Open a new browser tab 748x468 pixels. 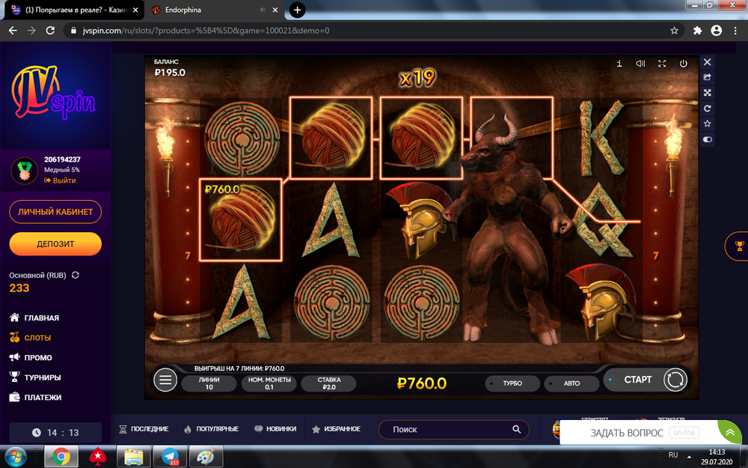pyautogui.click(x=297, y=10)
